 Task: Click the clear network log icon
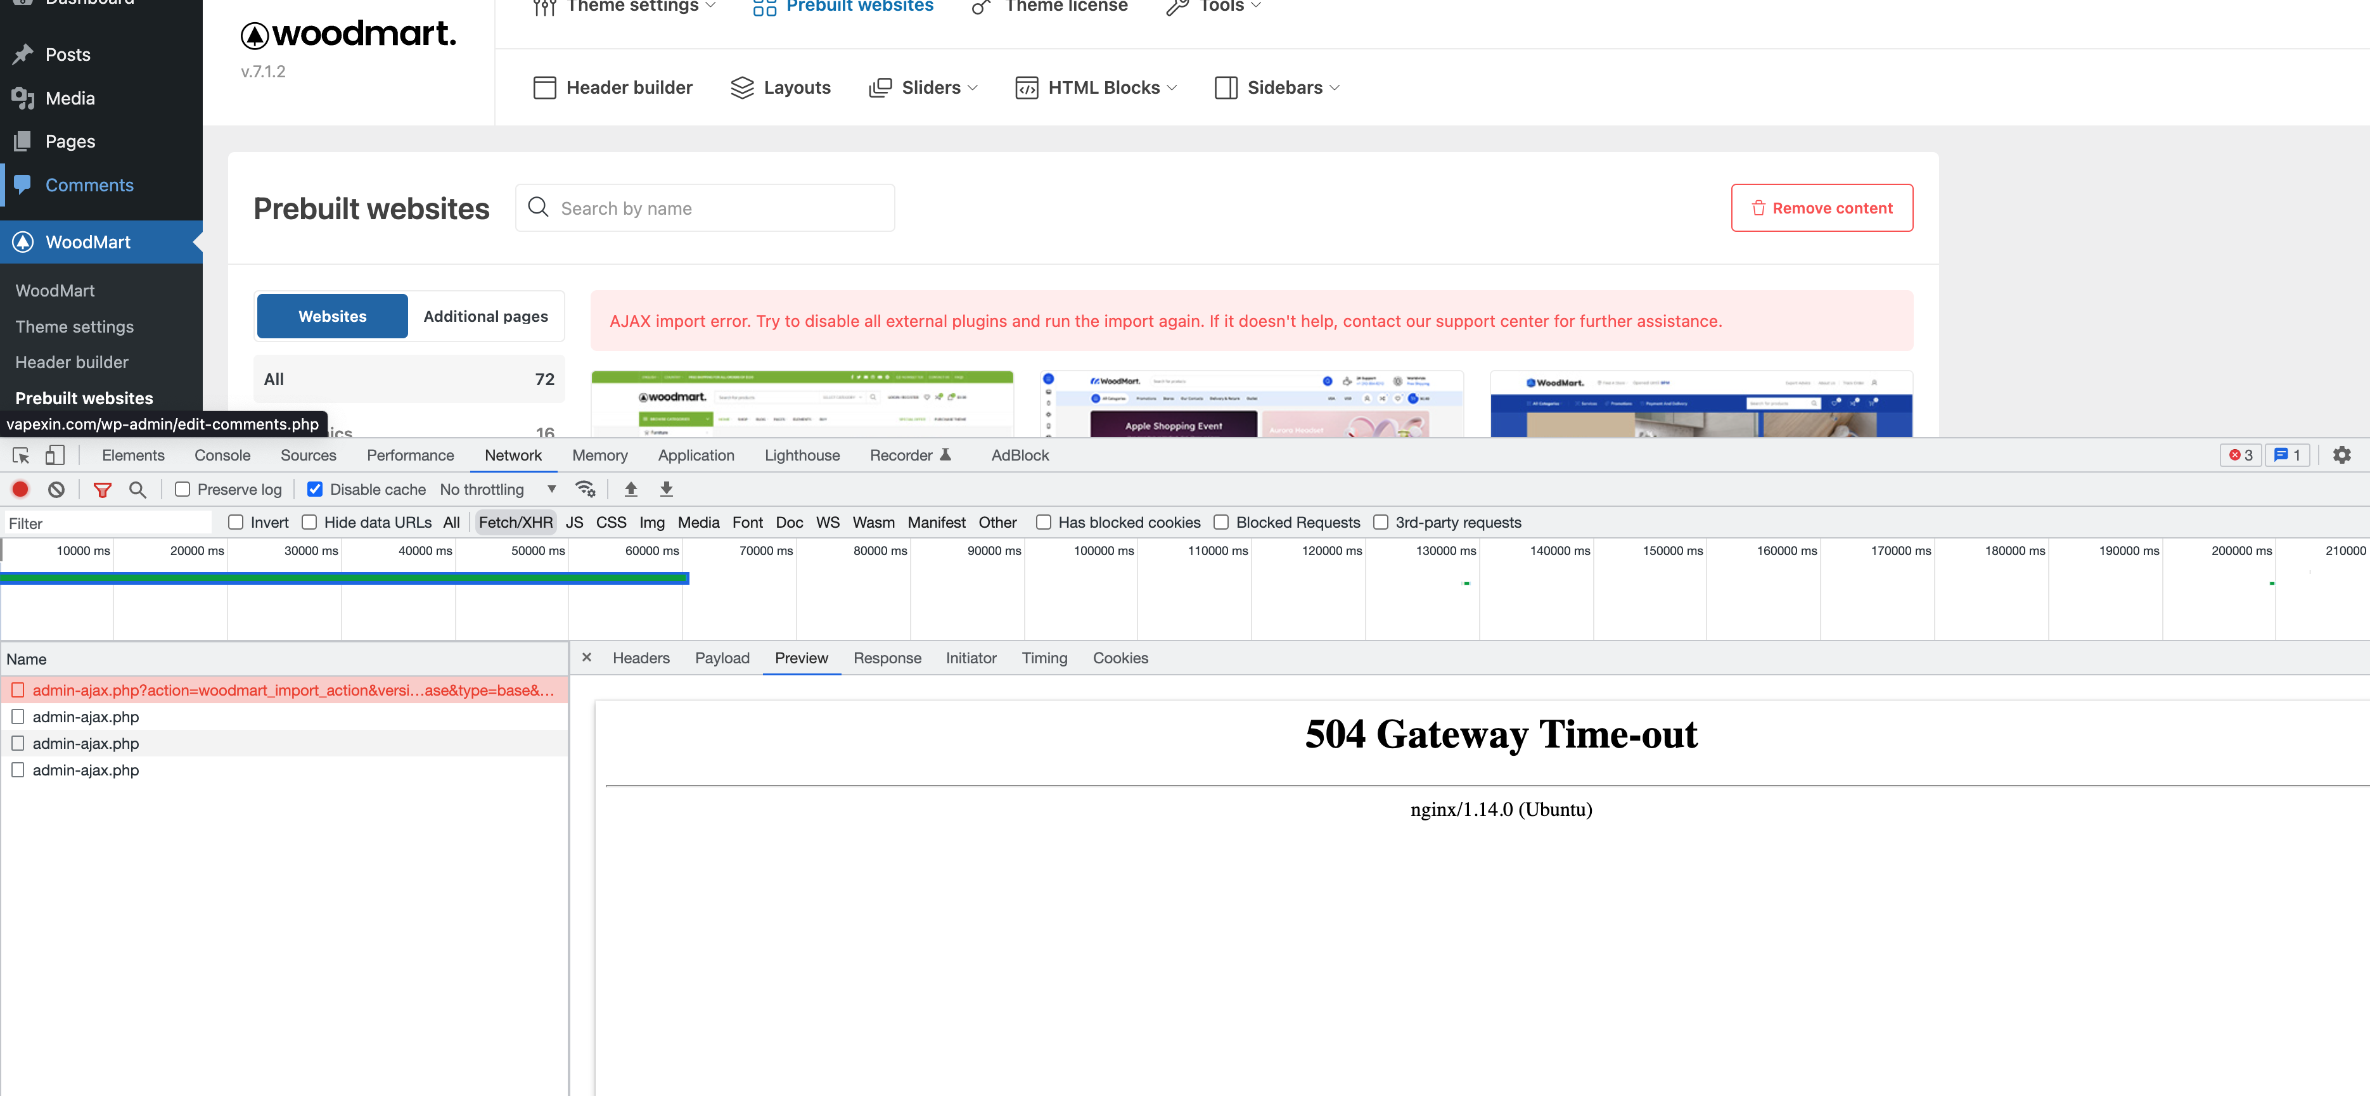coord(56,489)
